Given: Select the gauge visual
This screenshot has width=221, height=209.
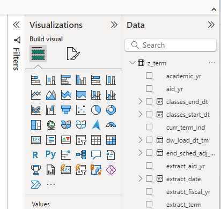Looking at the screenshot, I should pyautogui.click(x=111, y=125).
